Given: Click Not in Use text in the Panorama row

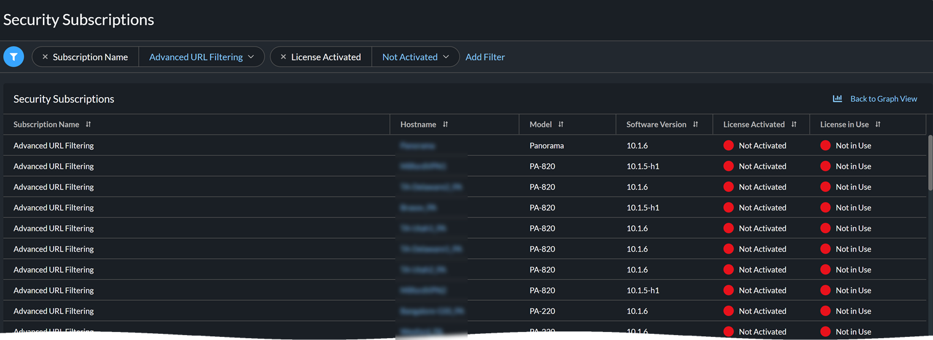Looking at the screenshot, I should pos(853,145).
